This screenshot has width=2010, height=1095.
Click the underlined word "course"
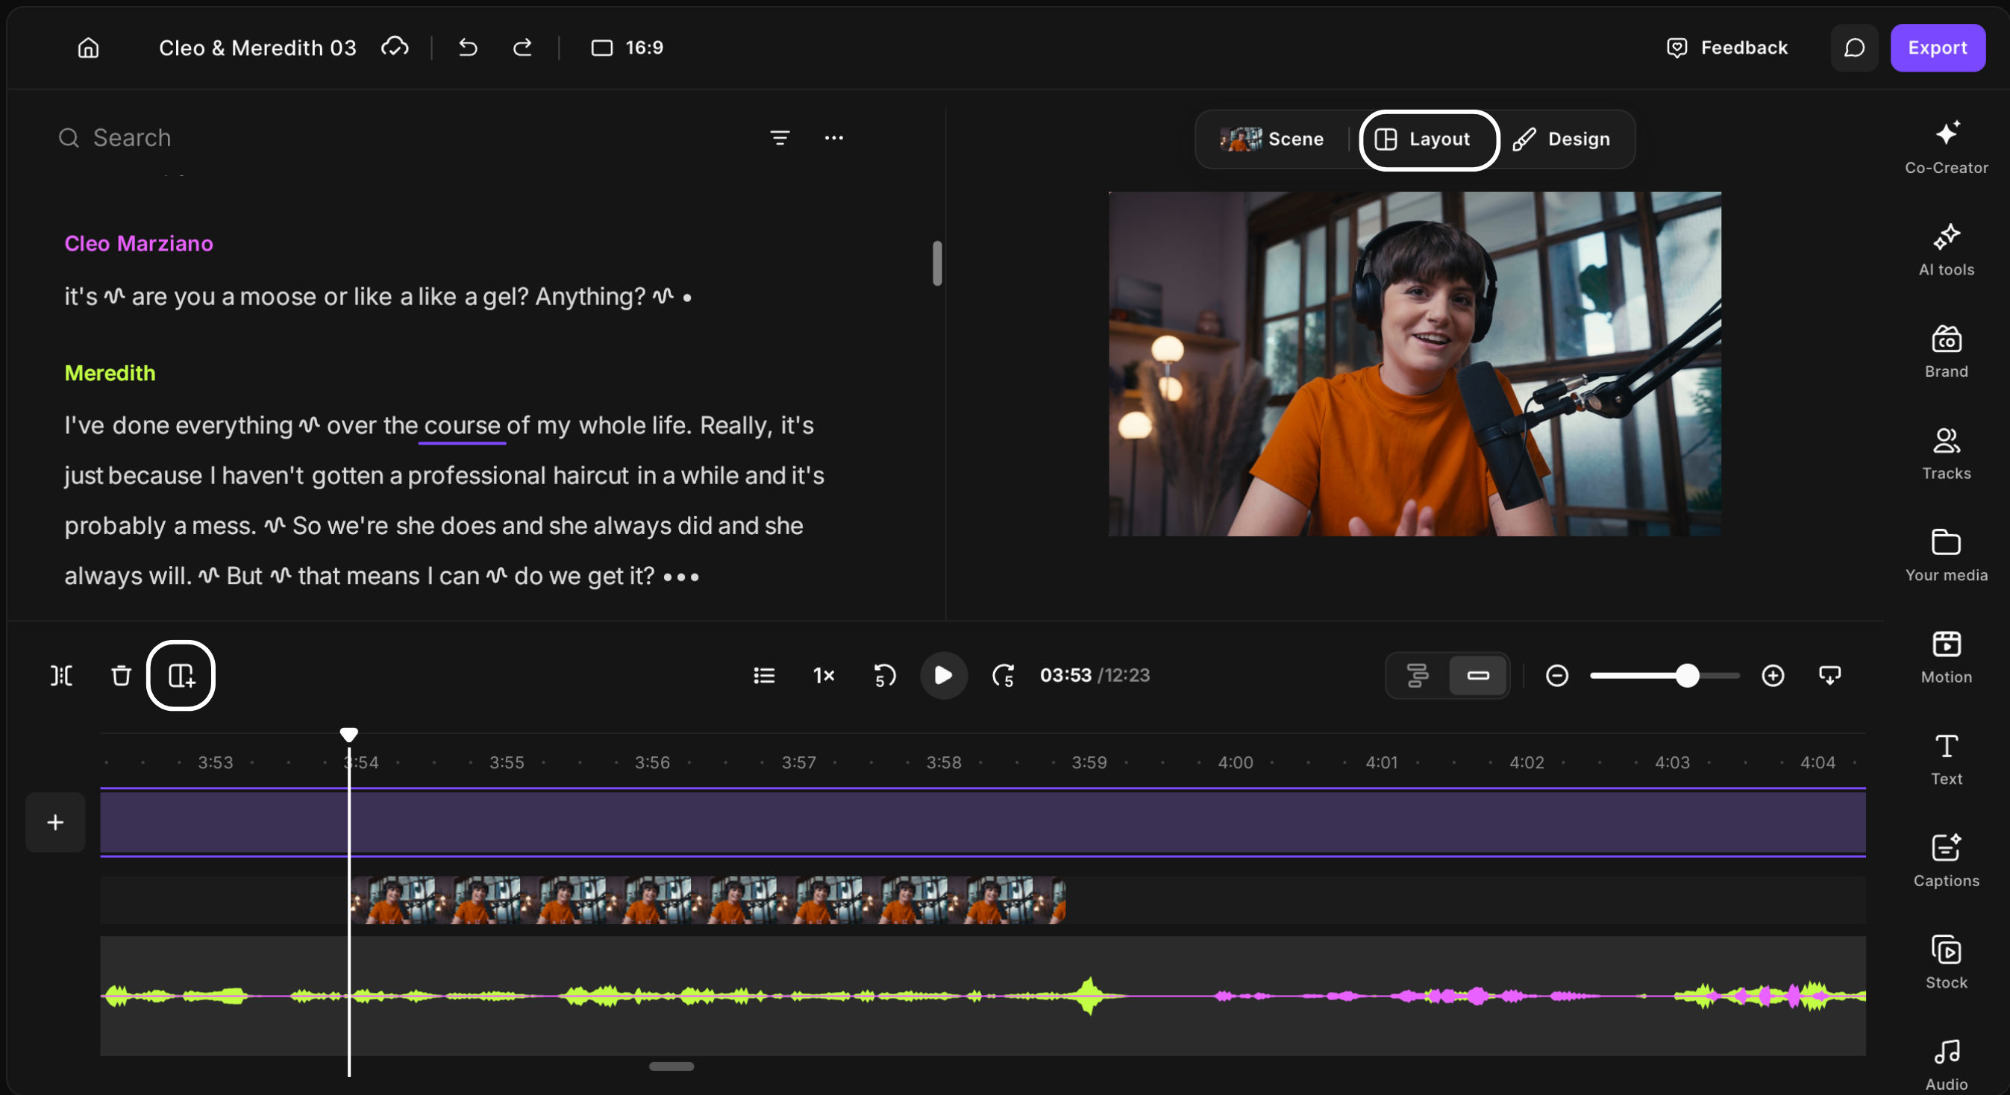(462, 426)
